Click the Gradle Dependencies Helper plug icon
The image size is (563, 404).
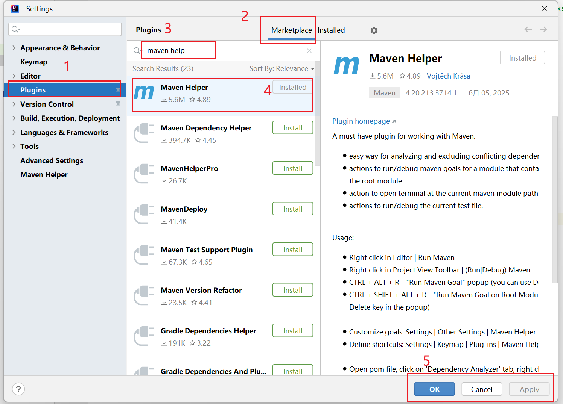[144, 336]
